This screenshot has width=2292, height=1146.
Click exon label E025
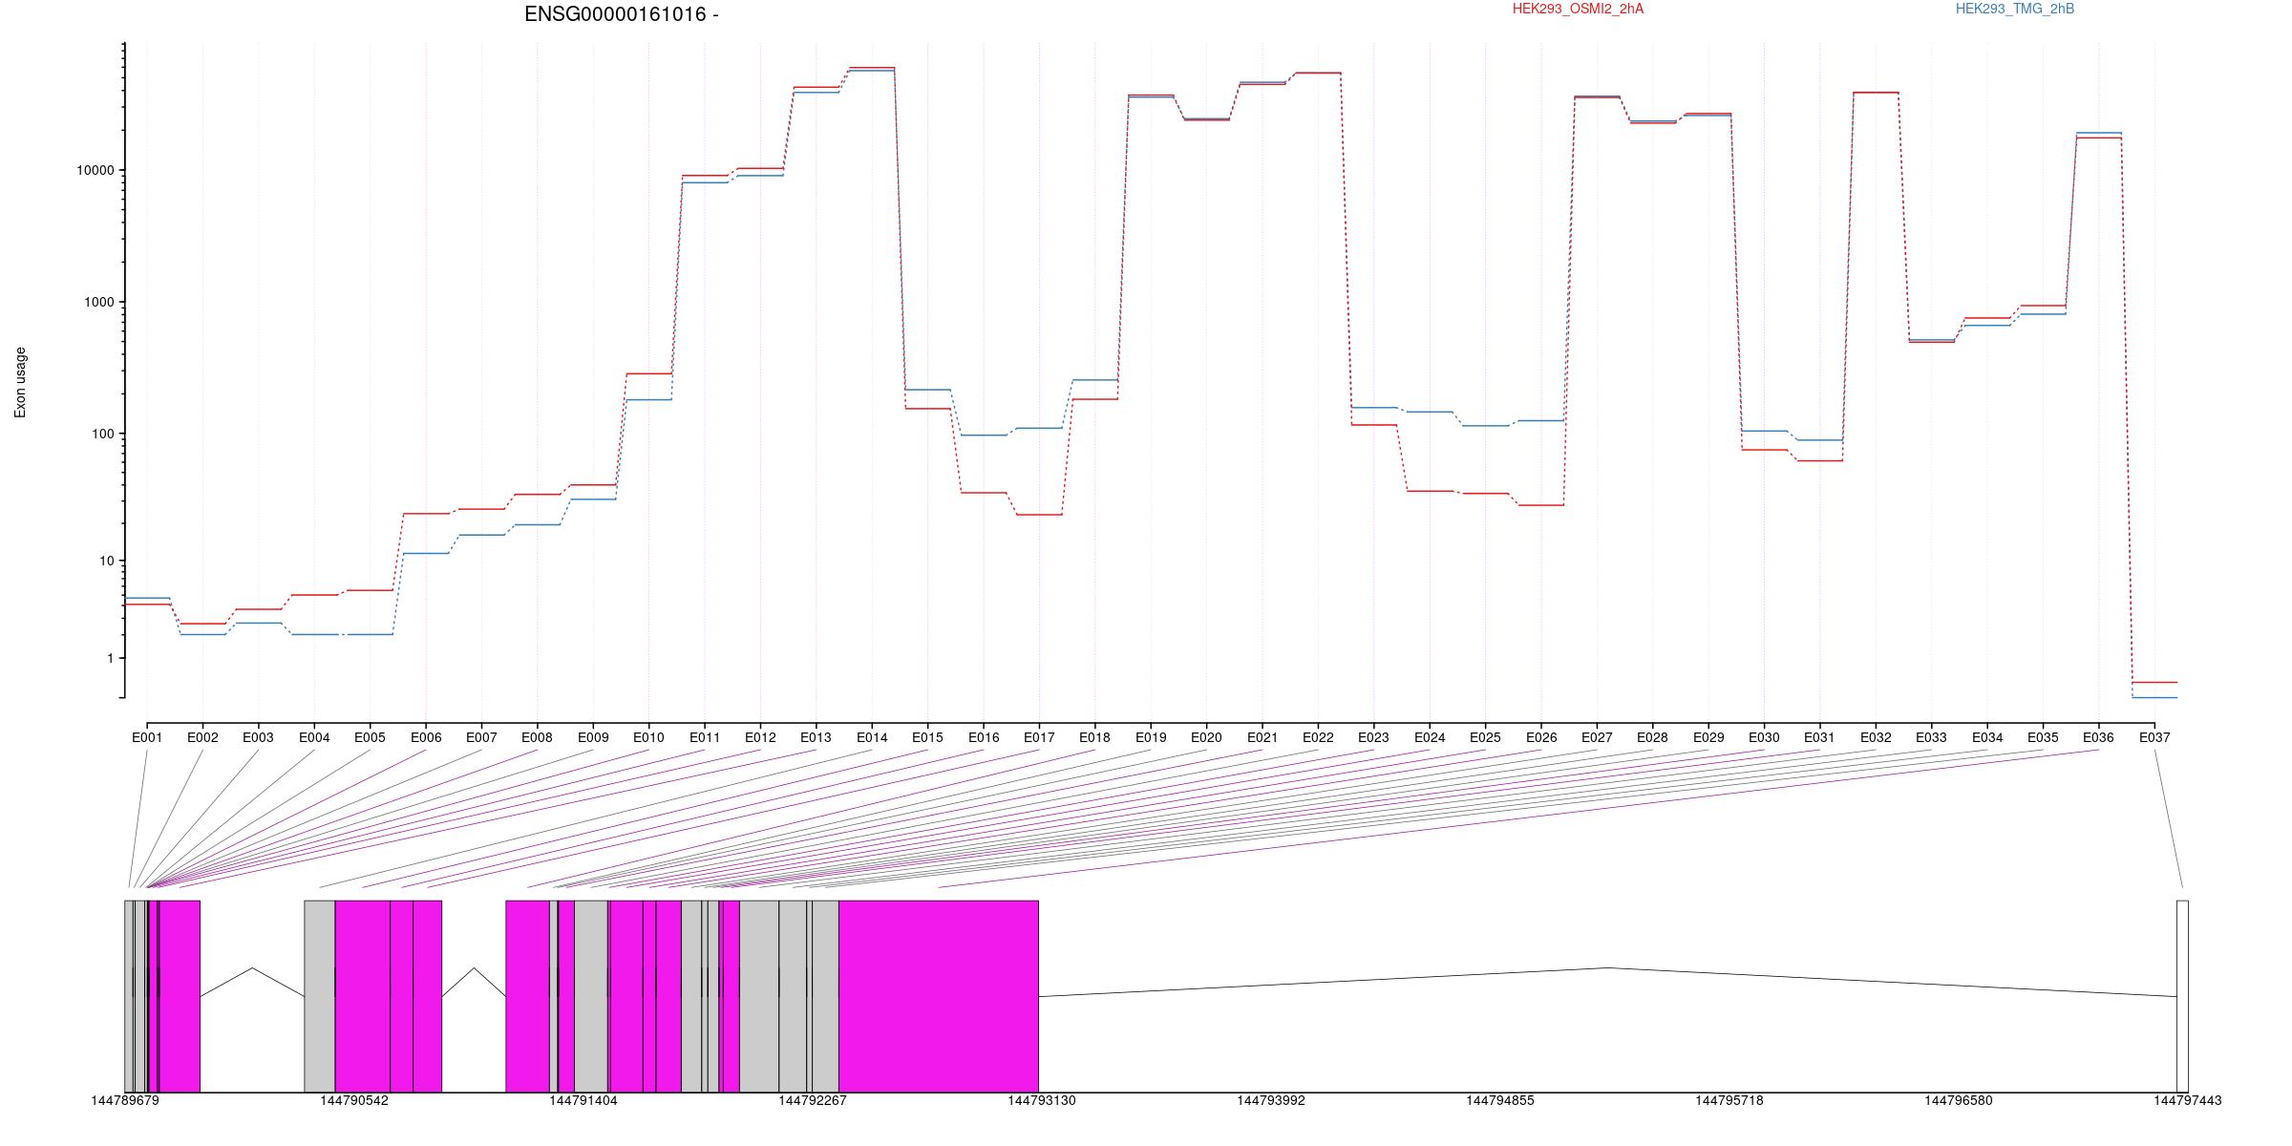(1485, 737)
